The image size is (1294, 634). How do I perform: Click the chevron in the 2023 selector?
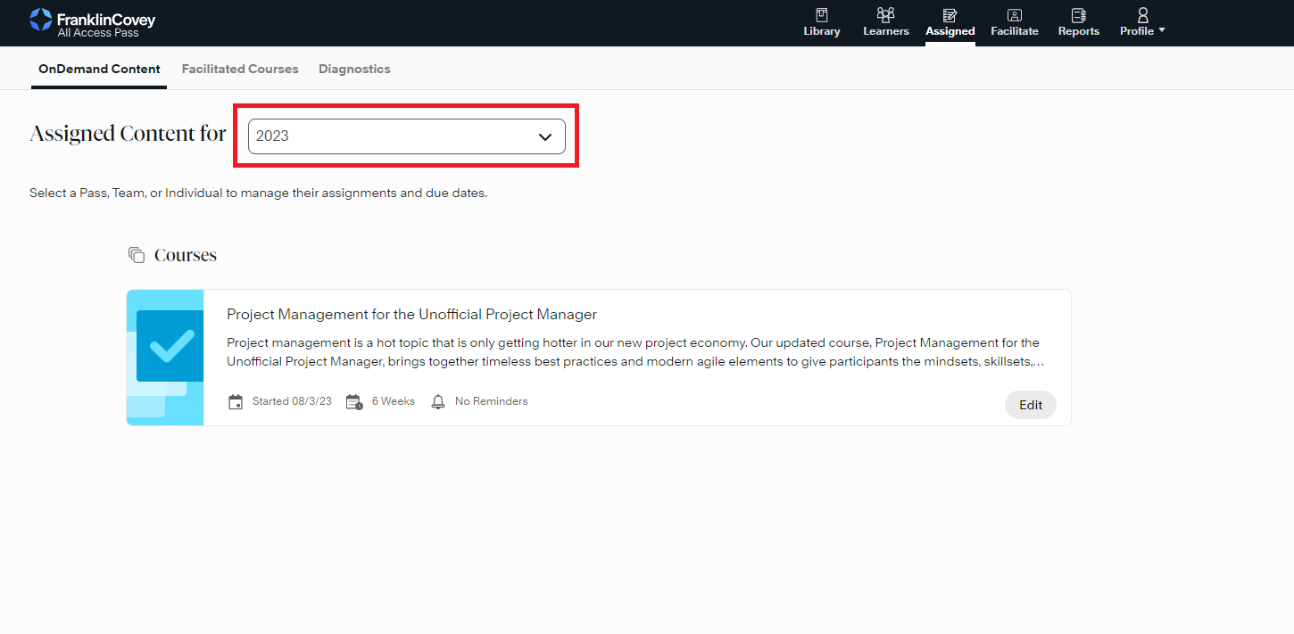[545, 136]
